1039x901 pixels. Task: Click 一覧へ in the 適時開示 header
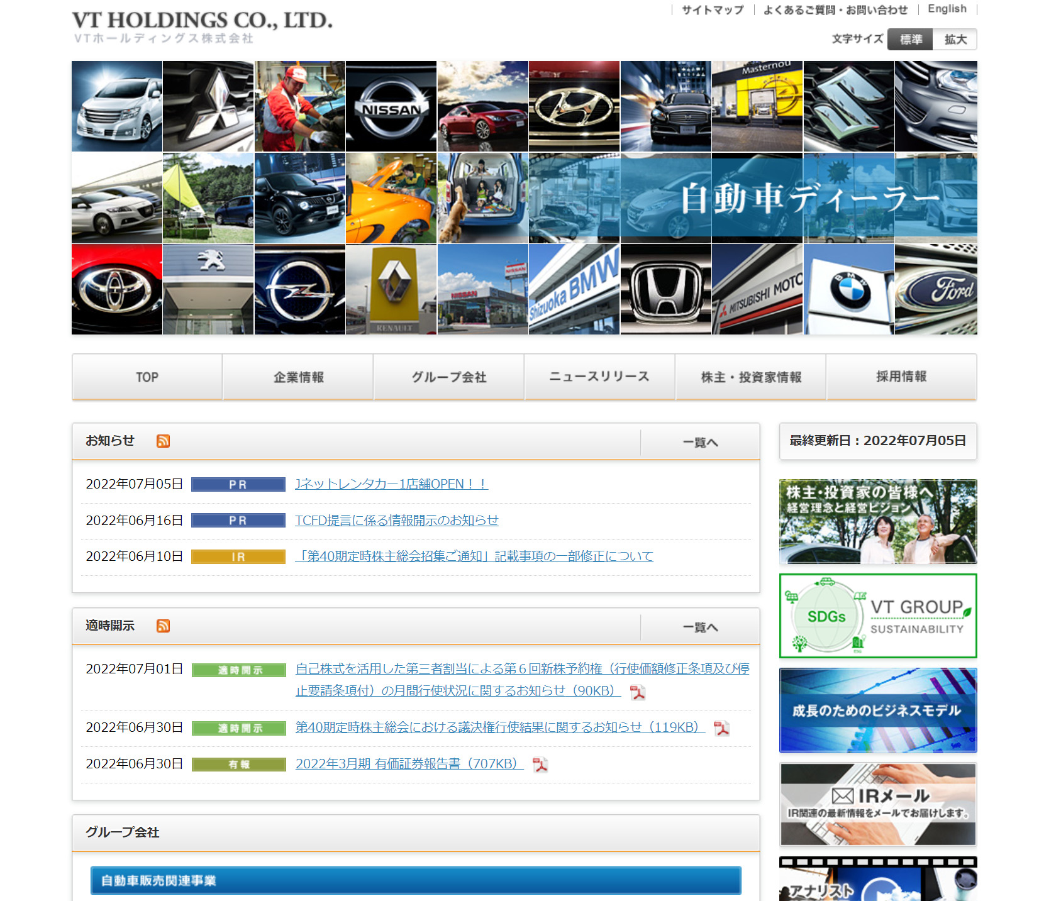click(700, 627)
